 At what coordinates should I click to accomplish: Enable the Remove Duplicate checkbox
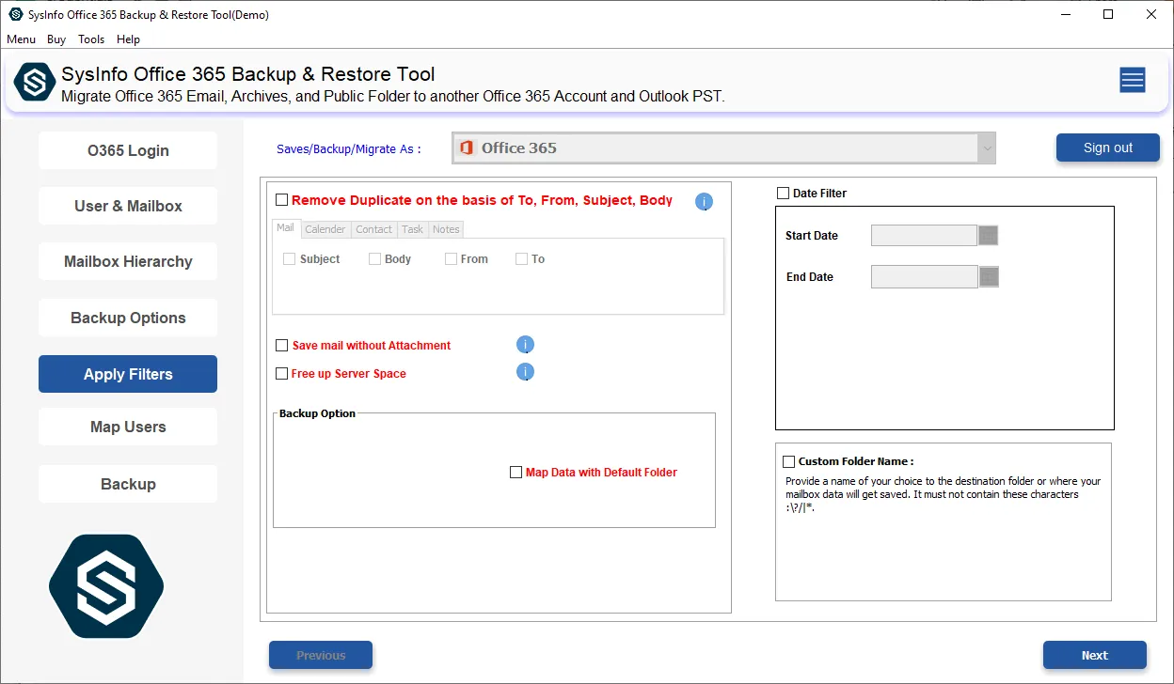click(281, 200)
